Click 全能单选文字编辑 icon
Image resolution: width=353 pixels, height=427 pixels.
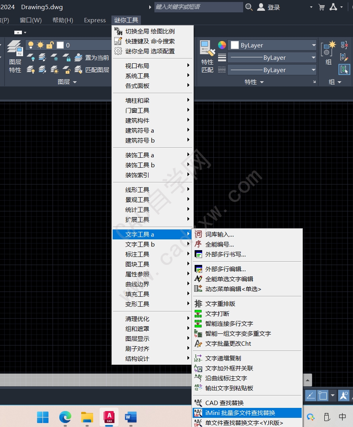pos(198,279)
